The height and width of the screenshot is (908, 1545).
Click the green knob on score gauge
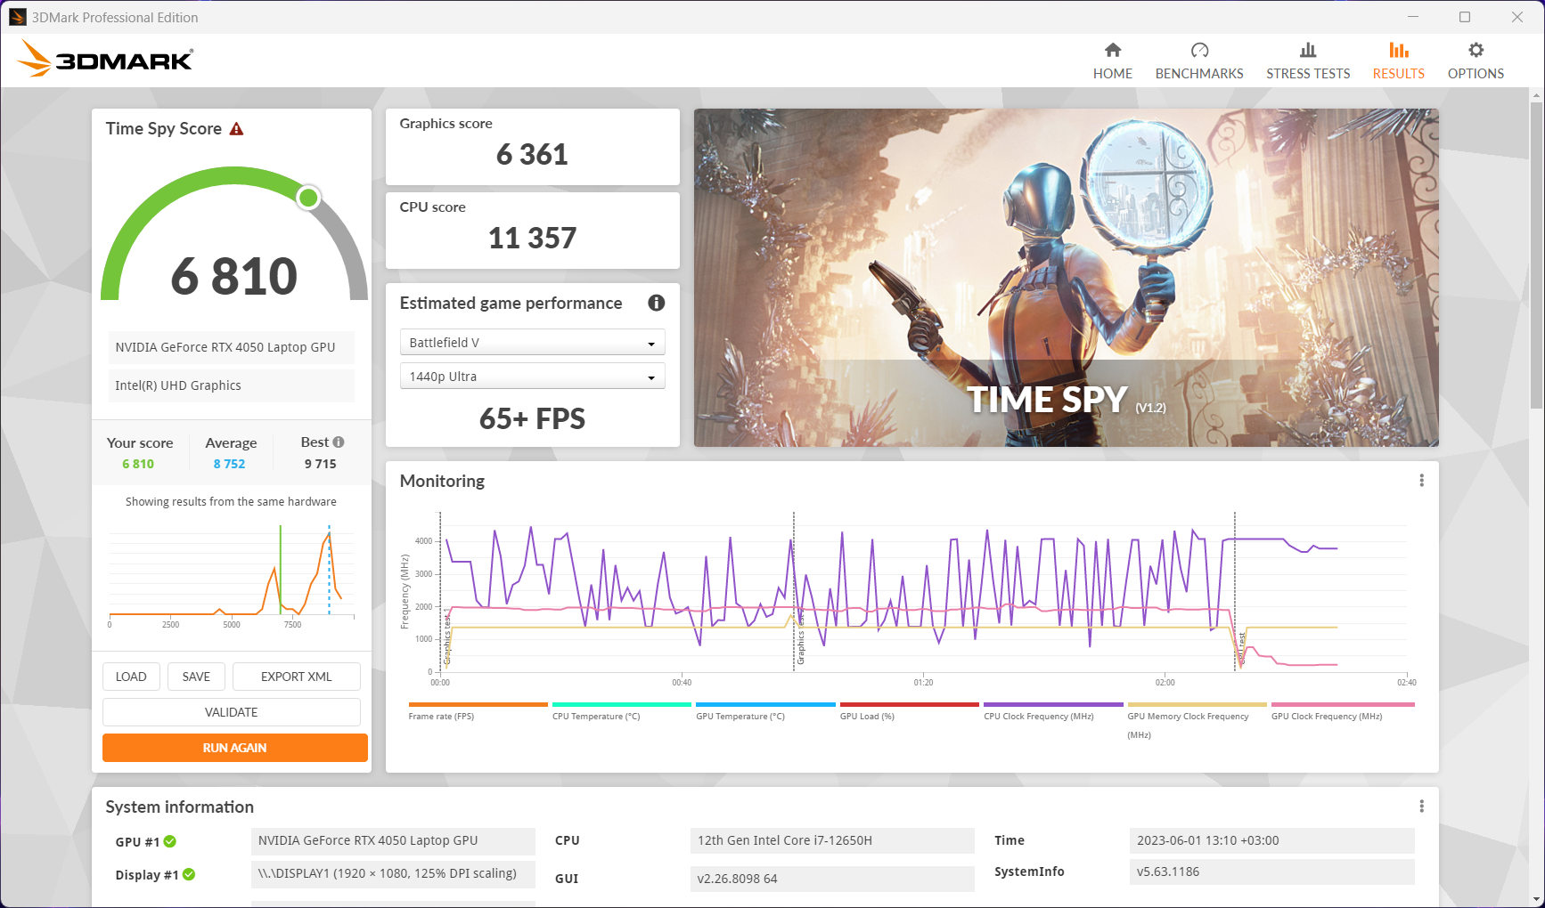(308, 198)
